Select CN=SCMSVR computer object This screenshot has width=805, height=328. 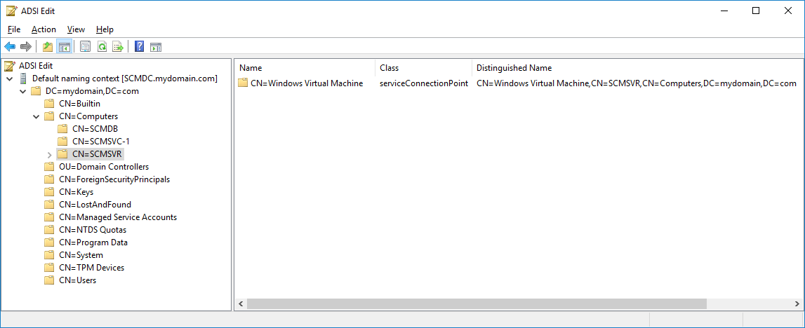tap(97, 154)
